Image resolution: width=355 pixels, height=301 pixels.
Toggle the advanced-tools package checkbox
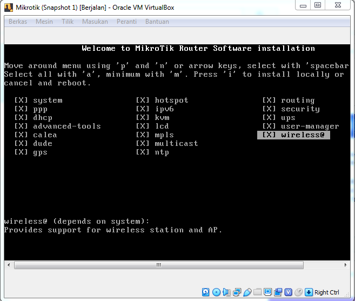[21, 126]
